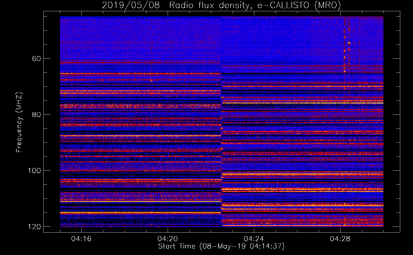Click the 04:20 time tick label
This screenshot has width=413, height=255.
click(x=168, y=239)
